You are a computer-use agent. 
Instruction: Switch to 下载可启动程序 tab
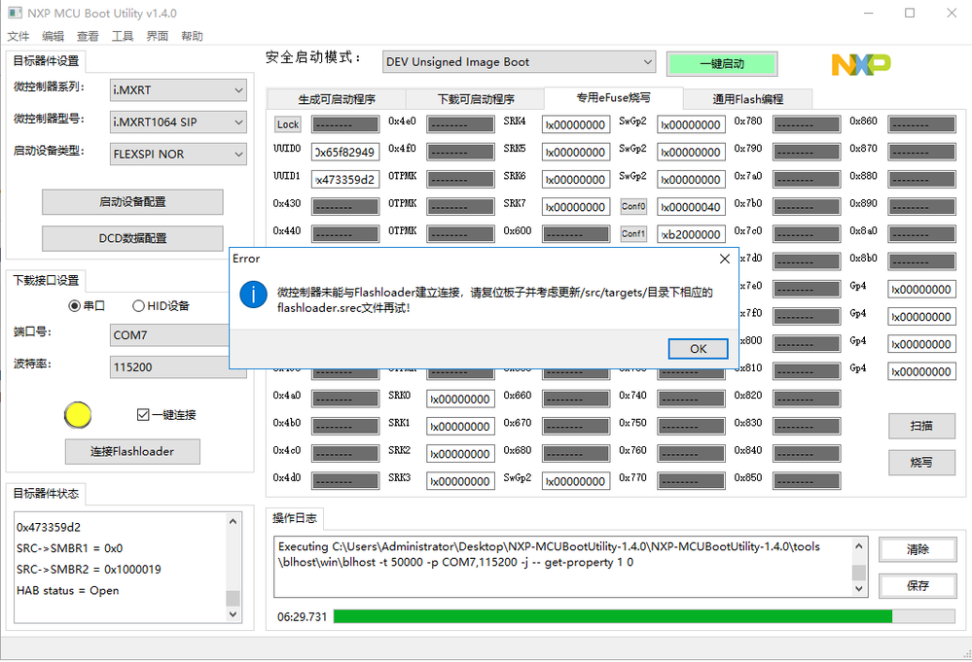[476, 99]
